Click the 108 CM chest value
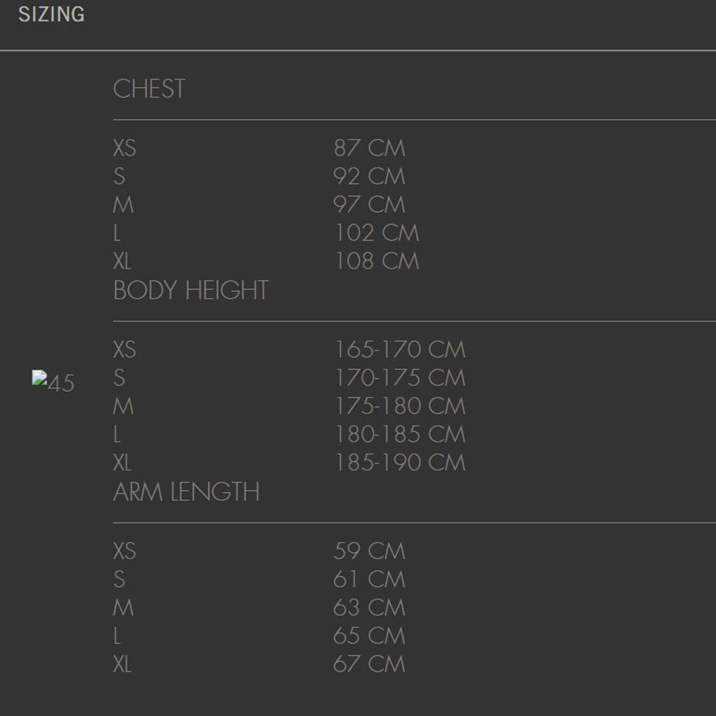716x716 pixels. point(377,261)
